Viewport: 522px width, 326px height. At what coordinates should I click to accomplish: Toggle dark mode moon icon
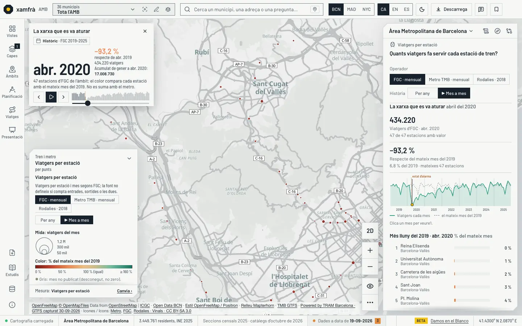[422, 9]
